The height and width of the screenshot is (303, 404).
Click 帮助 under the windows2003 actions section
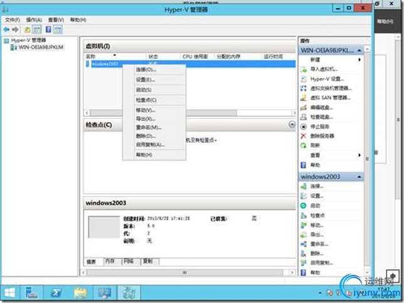point(315,272)
